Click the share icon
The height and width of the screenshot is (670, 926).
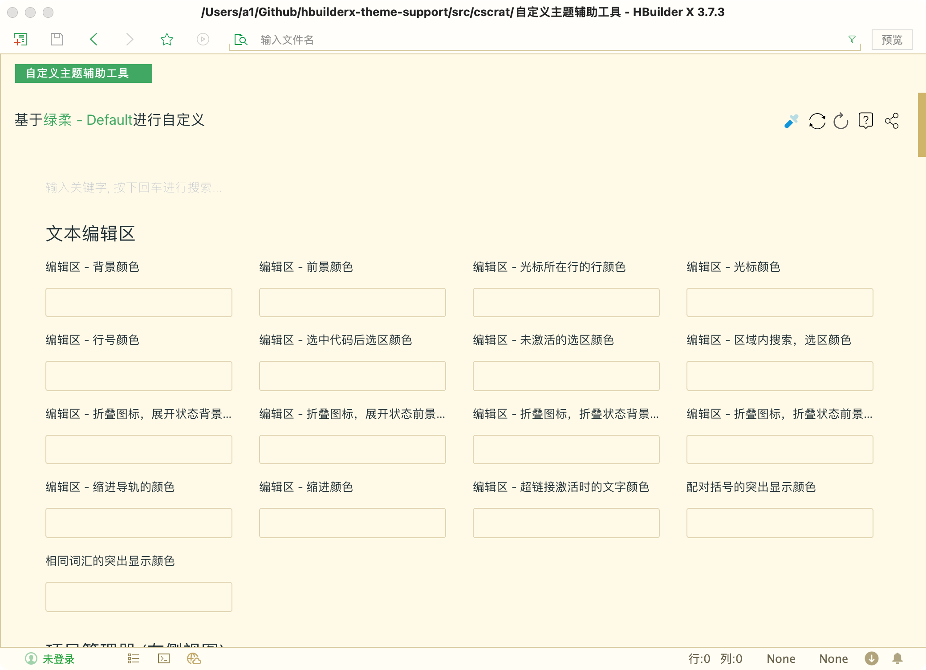pos(892,121)
